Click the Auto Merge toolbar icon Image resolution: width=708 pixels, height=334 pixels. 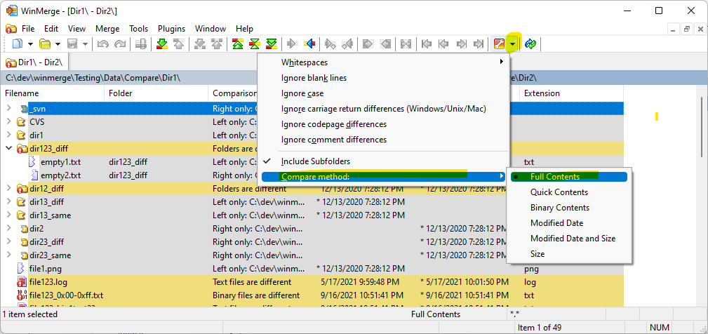tap(406, 44)
